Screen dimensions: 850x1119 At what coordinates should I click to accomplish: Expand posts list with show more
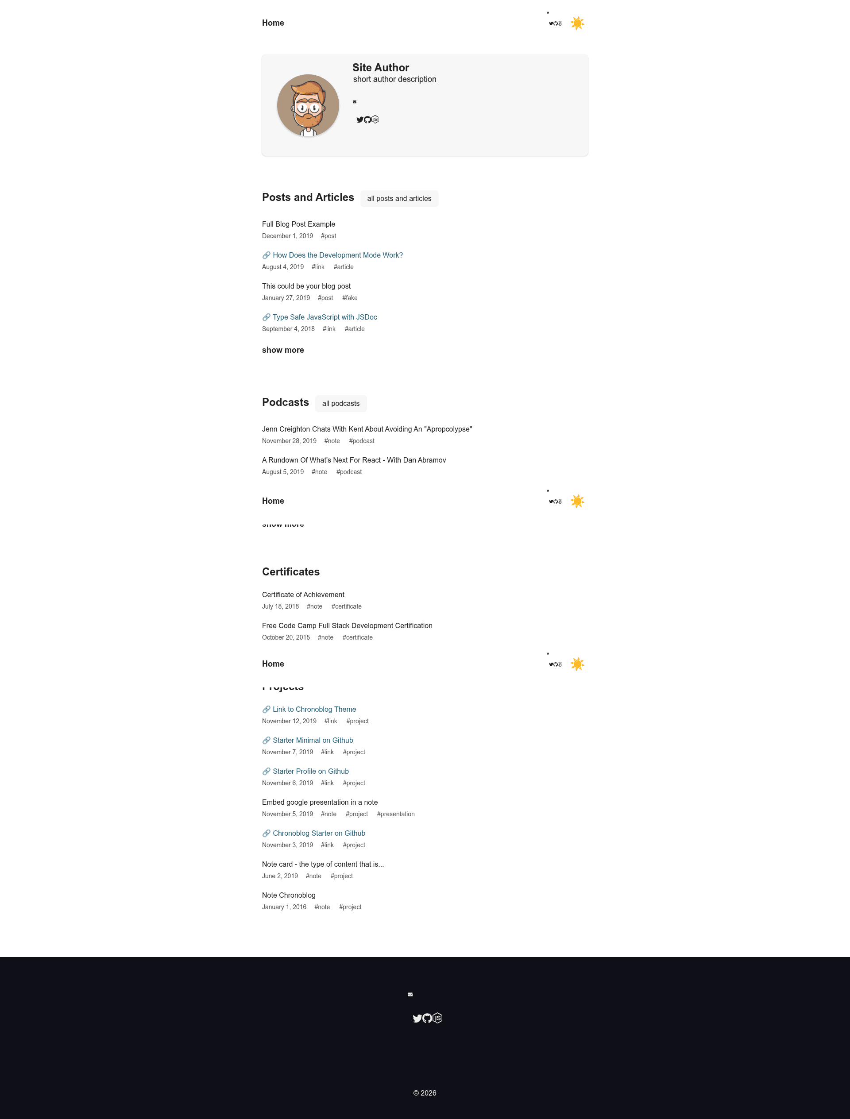click(283, 350)
